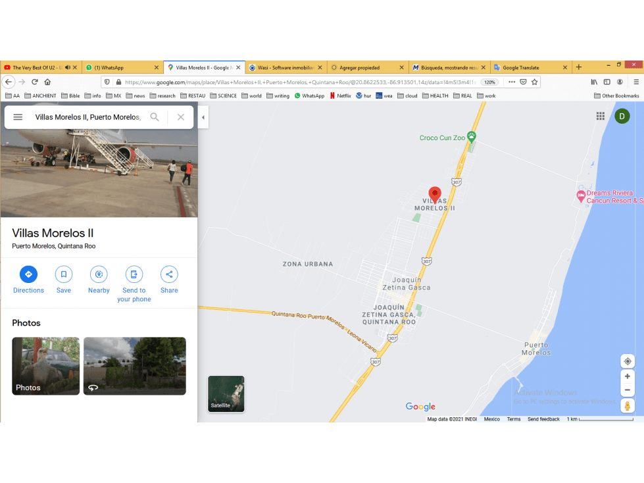Image resolution: width=644 pixels, height=483 pixels.
Task: Open the WhatsApp bookmark
Action: [309, 95]
